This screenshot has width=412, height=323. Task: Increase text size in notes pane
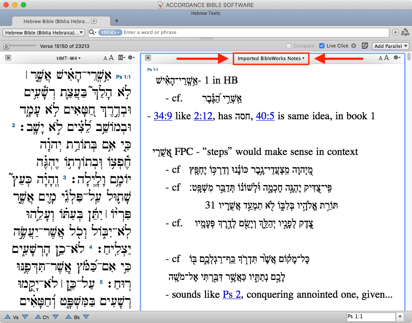pyautogui.click(x=386, y=58)
